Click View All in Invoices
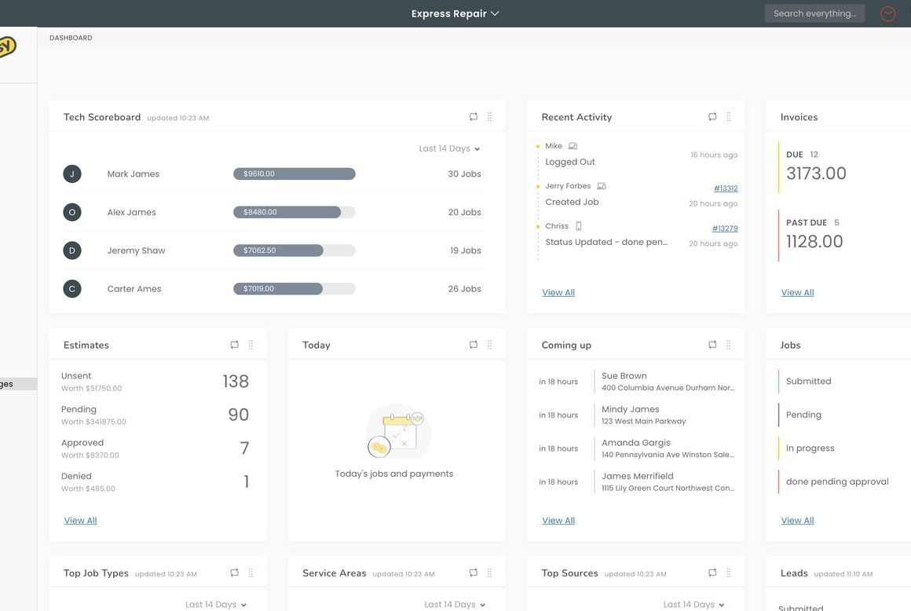 coord(797,292)
